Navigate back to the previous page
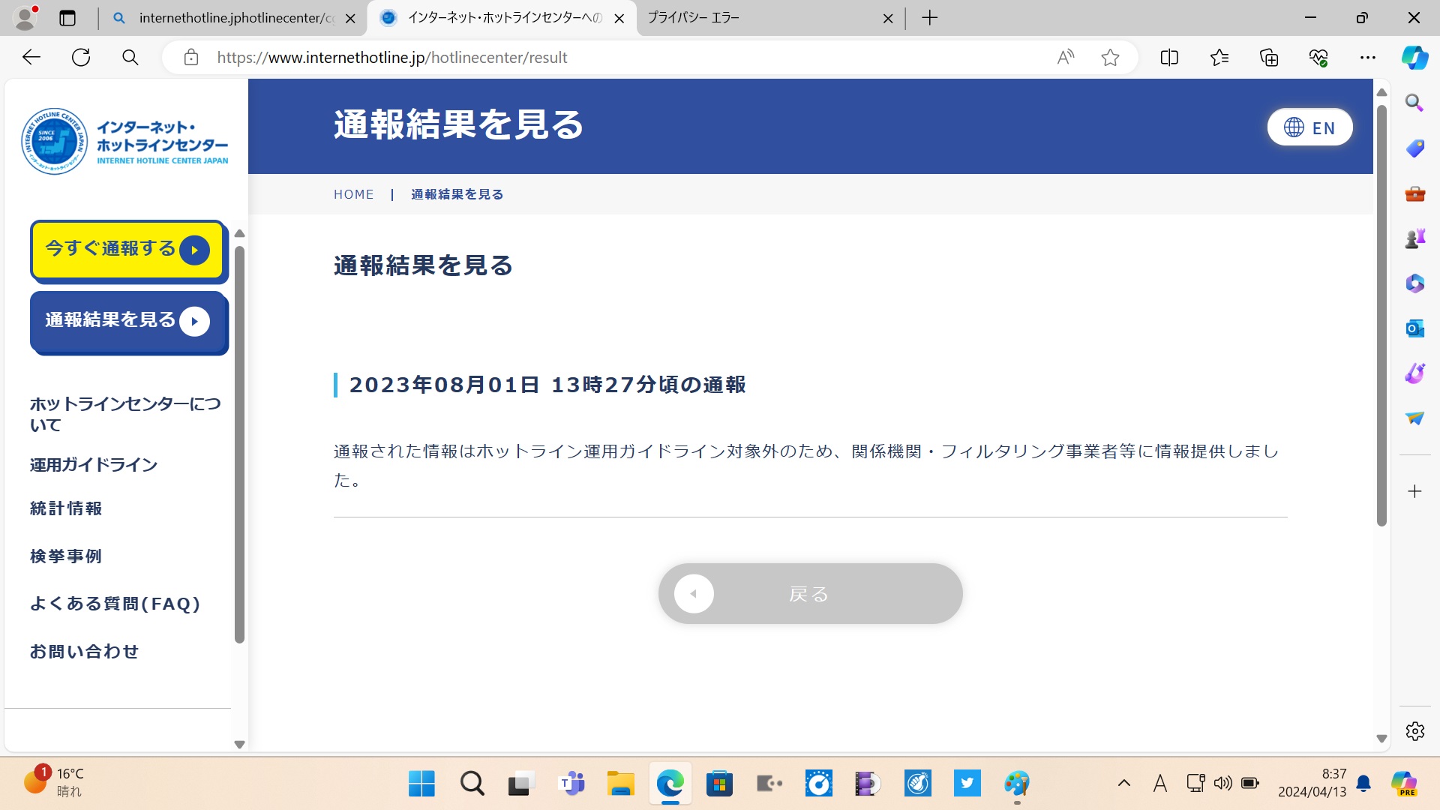The image size is (1440, 810). pos(31,57)
